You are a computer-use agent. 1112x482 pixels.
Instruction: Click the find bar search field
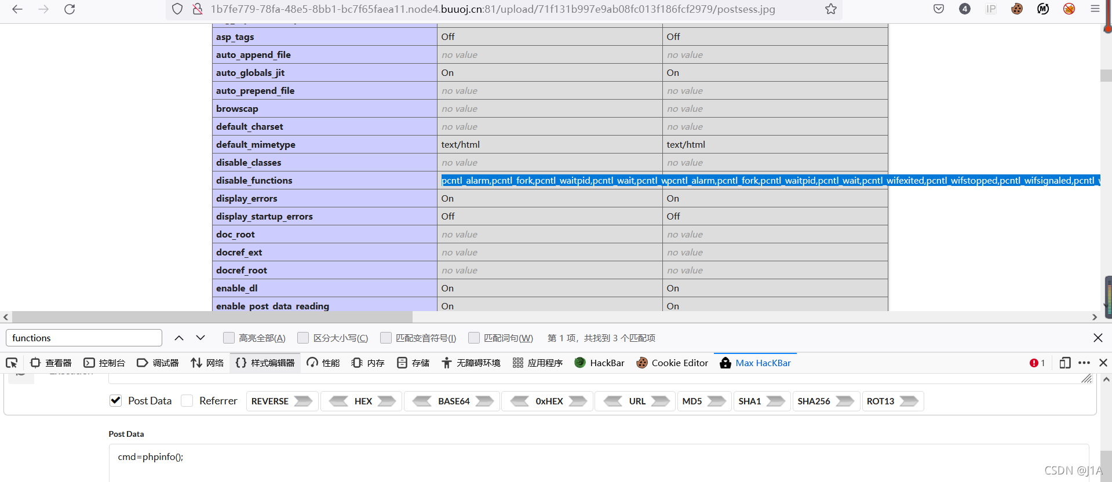pyautogui.click(x=84, y=338)
